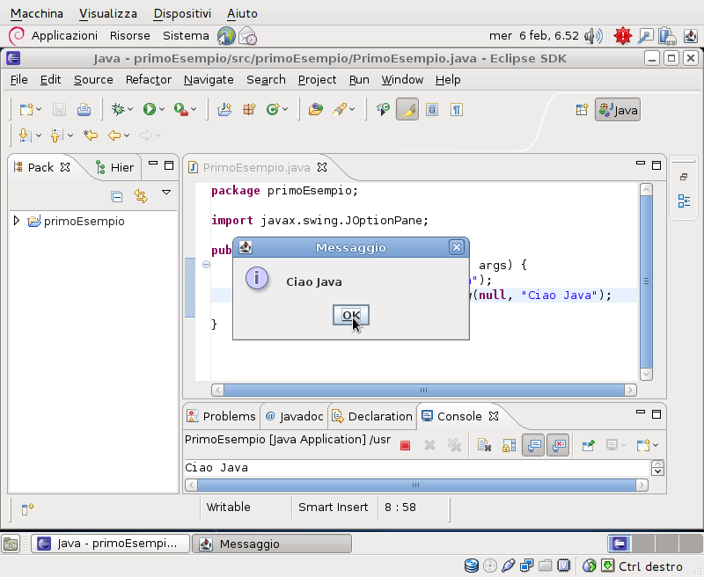Click the Back navigation arrow

[114, 135]
